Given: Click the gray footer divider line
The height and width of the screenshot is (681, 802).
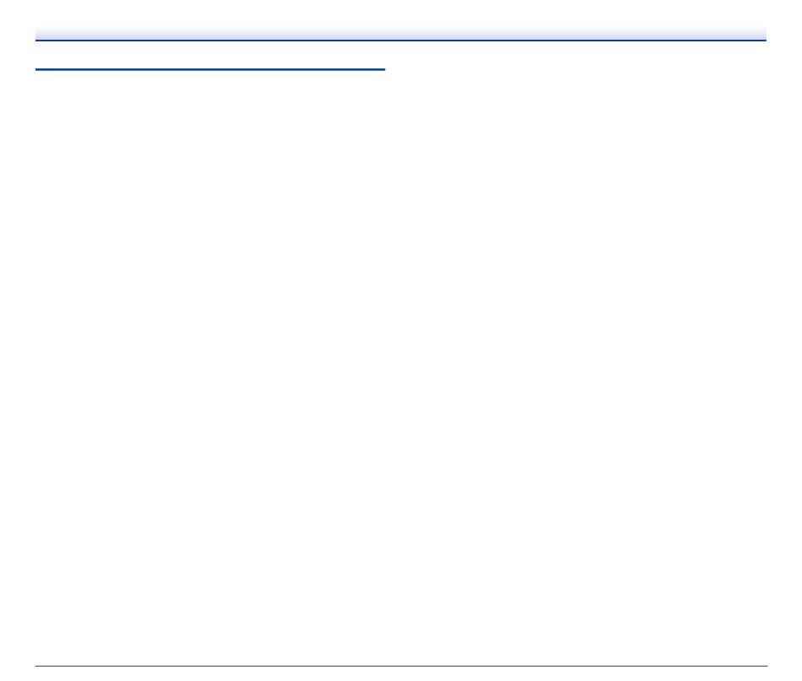Looking at the screenshot, I should pos(401,666).
